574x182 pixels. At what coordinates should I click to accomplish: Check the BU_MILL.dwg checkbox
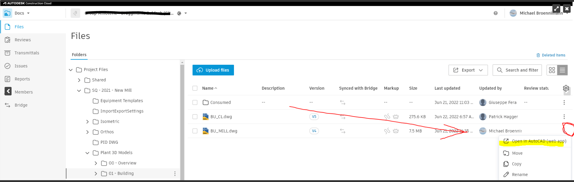195,131
